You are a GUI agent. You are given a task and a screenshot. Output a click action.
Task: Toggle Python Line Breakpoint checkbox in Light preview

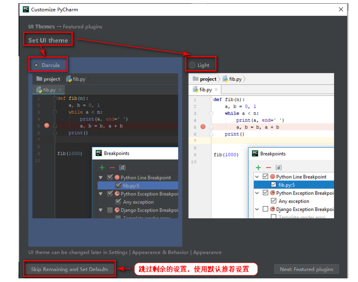click(265, 176)
